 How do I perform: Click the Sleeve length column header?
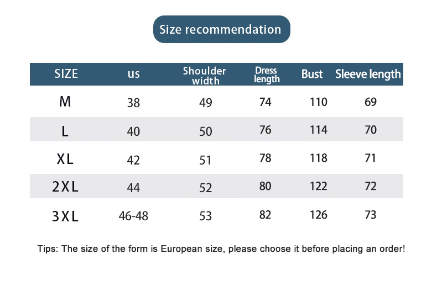[368, 74]
